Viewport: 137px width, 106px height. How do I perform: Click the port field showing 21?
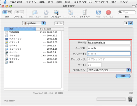pyautogui.click(x=94, y=65)
